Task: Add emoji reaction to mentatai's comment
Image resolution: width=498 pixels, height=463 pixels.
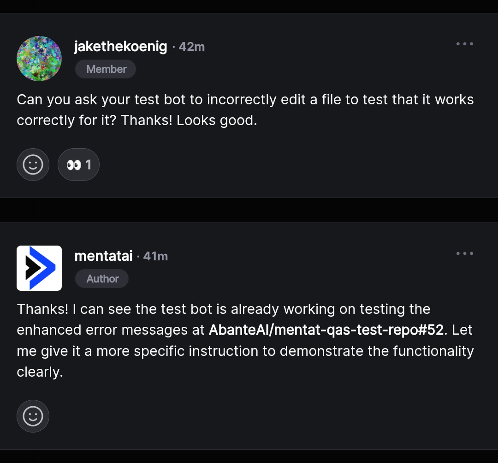Action: (x=33, y=416)
